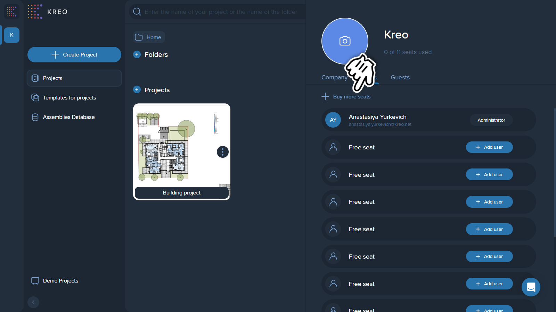Switch to the Guests tab
The width and height of the screenshot is (556, 312).
click(x=400, y=77)
